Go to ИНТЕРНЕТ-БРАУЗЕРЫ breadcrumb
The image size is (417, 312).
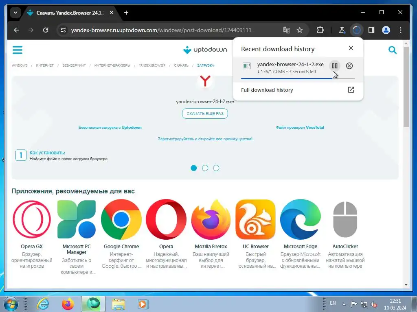coord(112,65)
